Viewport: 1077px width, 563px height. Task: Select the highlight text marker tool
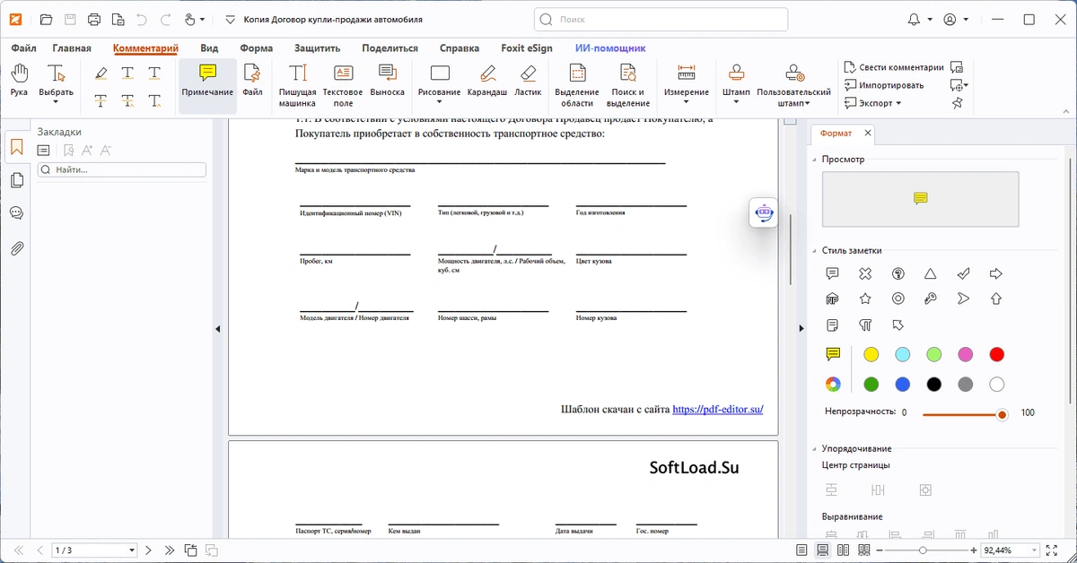pyautogui.click(x=101, y=73)
